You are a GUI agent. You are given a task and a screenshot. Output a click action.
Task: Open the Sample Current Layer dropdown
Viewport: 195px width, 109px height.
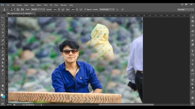(x=107, y=9)
